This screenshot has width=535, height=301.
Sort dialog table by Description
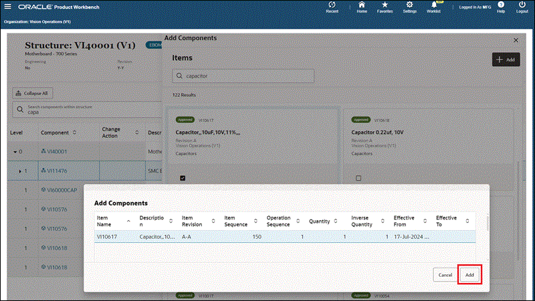click(x=171, y=221)
